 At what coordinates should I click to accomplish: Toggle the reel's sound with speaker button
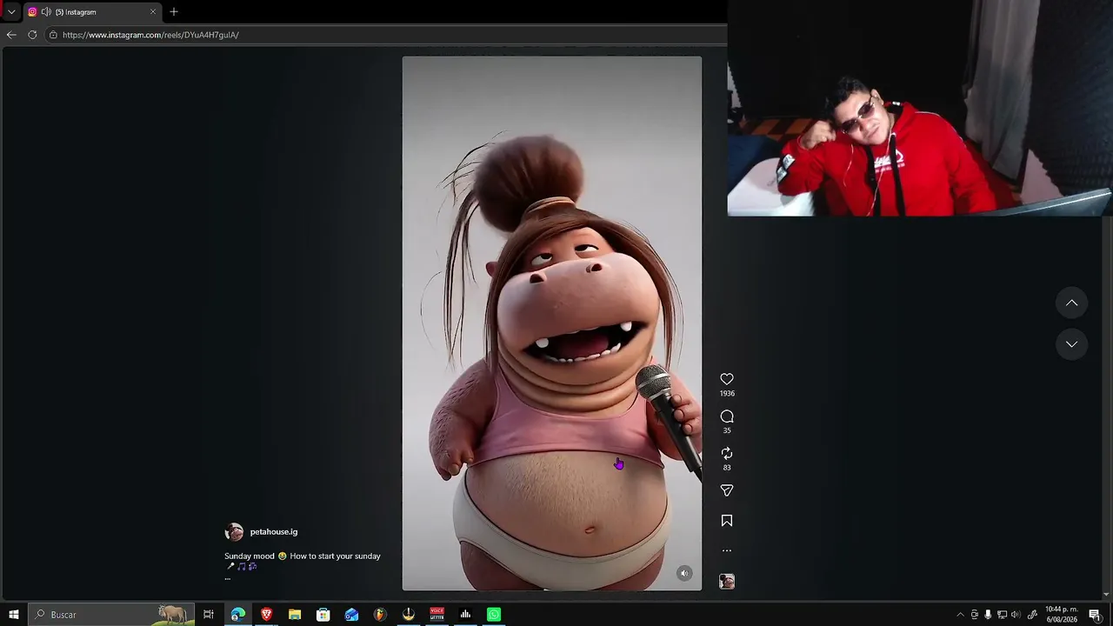(684, 573)
